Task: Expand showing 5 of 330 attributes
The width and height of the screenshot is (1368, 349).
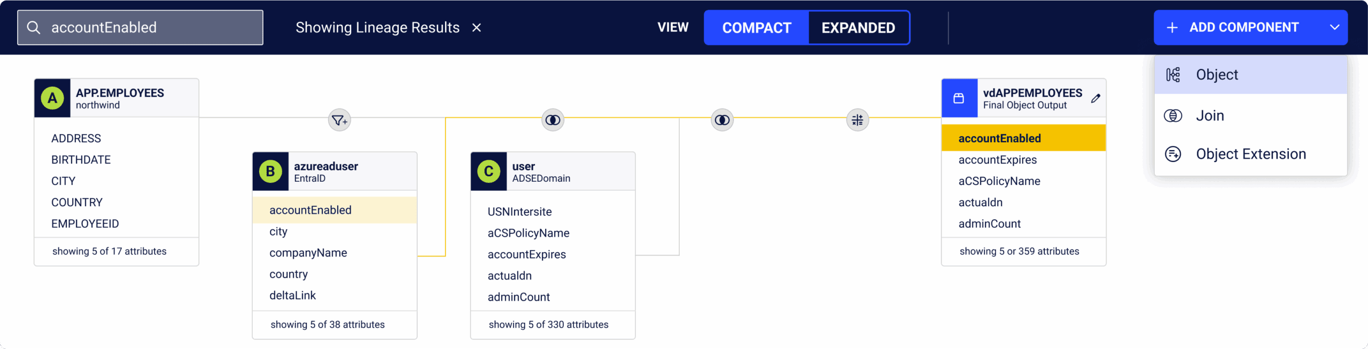Action: coord(548,324)
